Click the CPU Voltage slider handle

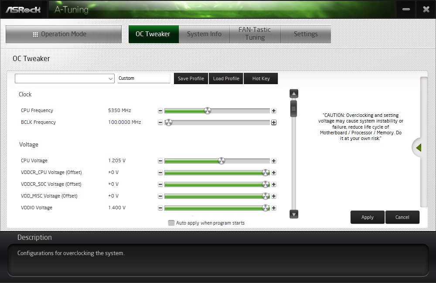coord(221,160)
